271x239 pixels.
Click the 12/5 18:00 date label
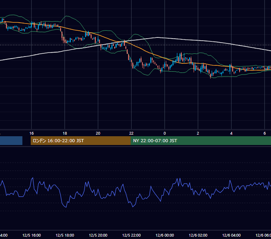click(x=65, y=235)
